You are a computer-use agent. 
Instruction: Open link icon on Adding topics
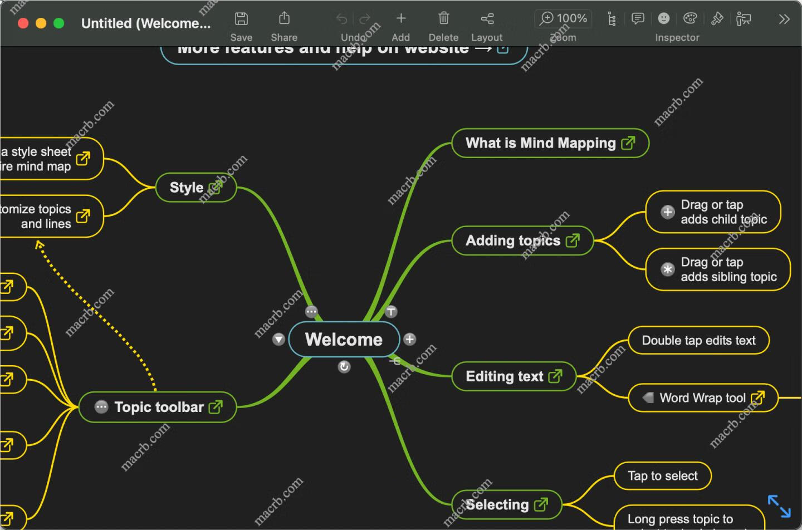click(x=573, y=241)
